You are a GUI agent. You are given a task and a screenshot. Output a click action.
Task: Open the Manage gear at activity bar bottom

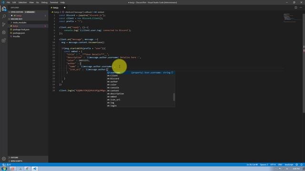(x=4, y=159)
